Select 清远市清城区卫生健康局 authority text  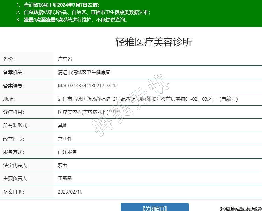coord(84,72)
